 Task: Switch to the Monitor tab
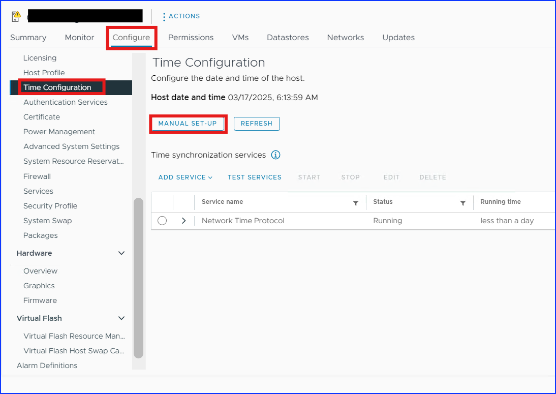click(x=79, y=38)
